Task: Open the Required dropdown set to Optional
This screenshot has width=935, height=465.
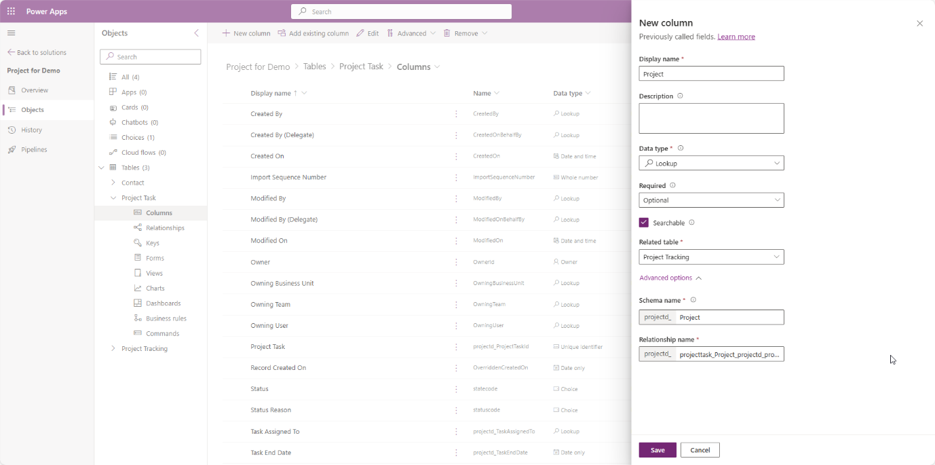Action: tap(711, 200)
